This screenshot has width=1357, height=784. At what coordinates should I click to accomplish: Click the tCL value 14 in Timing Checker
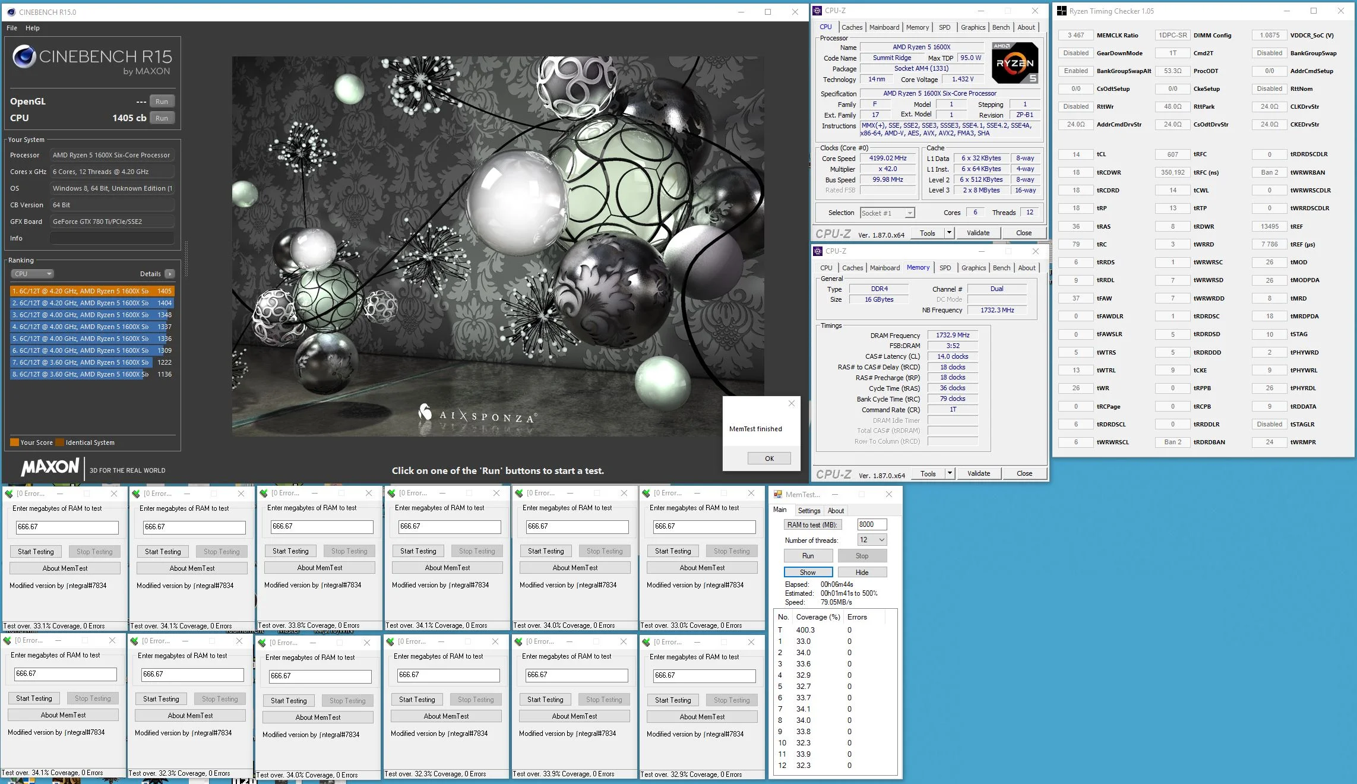click(x=1076, y=154)
